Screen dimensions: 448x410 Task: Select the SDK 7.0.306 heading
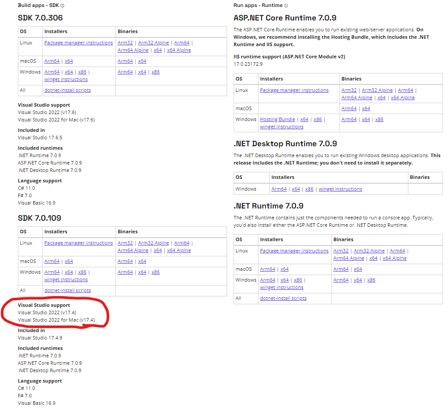[40, 18]
